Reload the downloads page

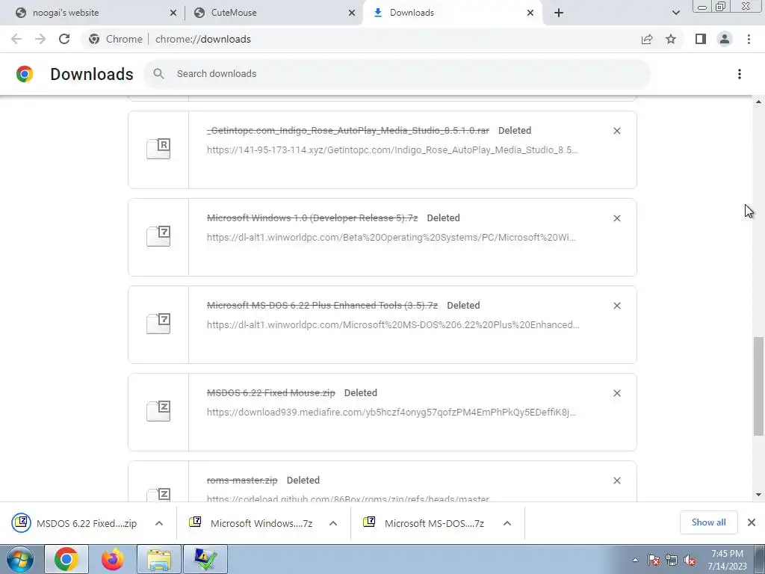point(64,39)
